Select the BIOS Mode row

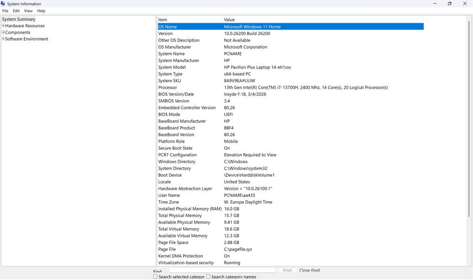[291, 114]
